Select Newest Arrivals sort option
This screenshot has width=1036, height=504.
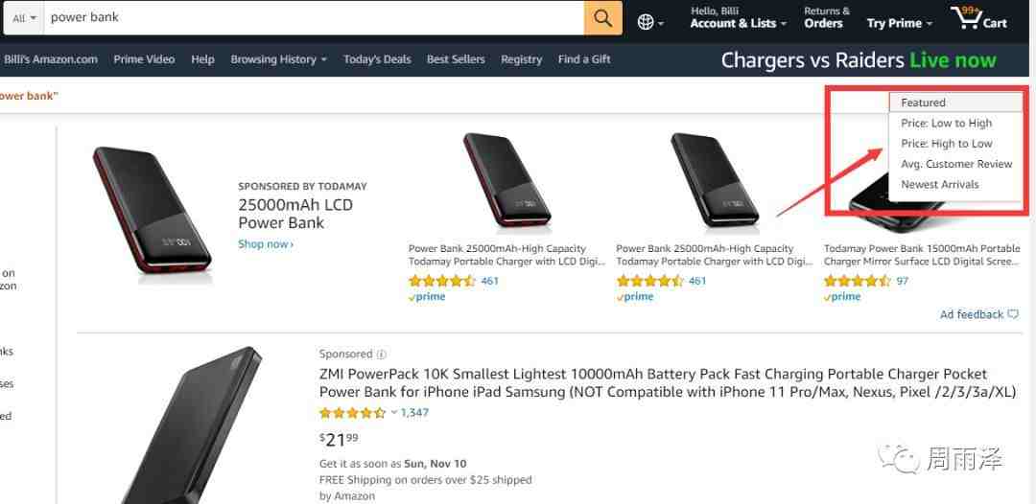pyautogui.click(x=939, y=184)
